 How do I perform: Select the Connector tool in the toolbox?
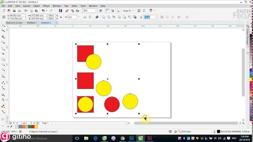(x=3, y=88)
